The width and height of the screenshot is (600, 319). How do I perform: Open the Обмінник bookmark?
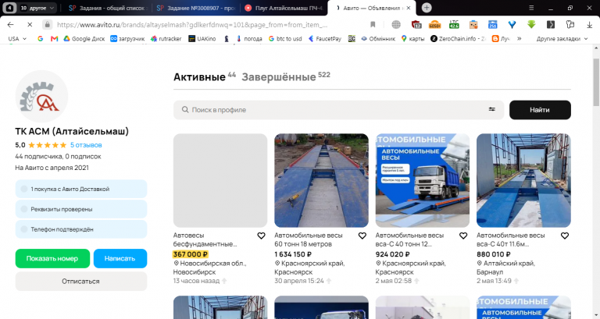pos(378,38)
